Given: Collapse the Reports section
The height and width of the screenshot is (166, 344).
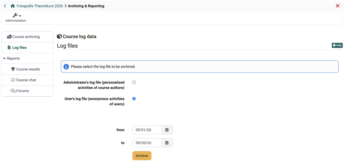Looking at the screenshot, I should pos(4,59).
